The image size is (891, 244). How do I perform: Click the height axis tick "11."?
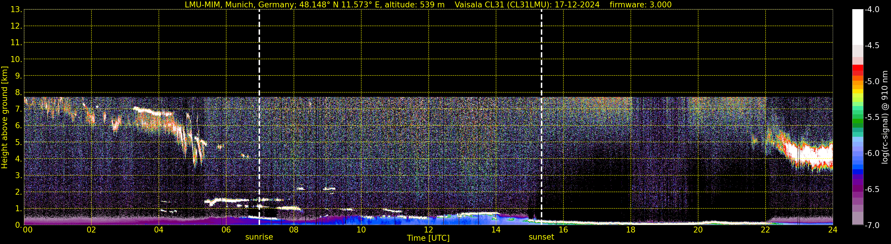(x=16, y=43)
